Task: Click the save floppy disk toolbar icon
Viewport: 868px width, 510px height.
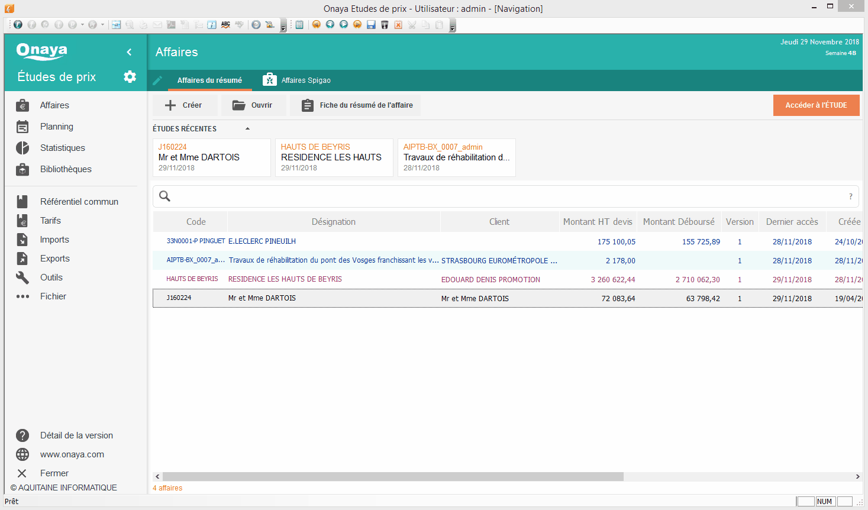Action: (371, 25)
